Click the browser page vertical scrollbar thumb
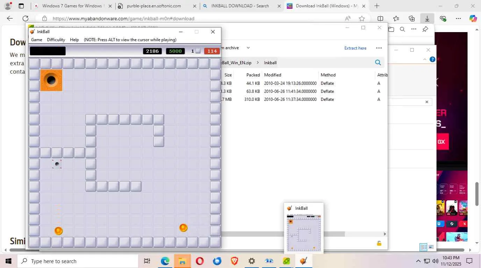 pyautogui.click(x=478, y=194)
